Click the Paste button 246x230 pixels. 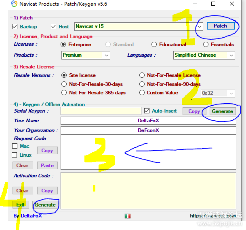pyautogui.click(x=47, y=166)
